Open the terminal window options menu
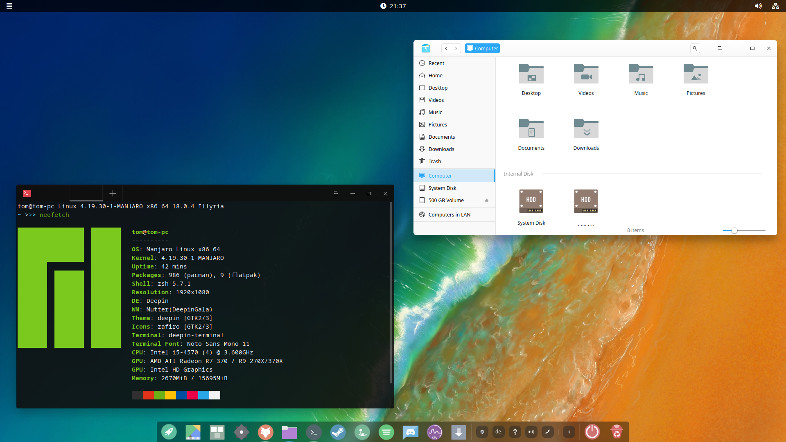Image resolution: width=786 pixels, height=442 pixels. (336, 193)
